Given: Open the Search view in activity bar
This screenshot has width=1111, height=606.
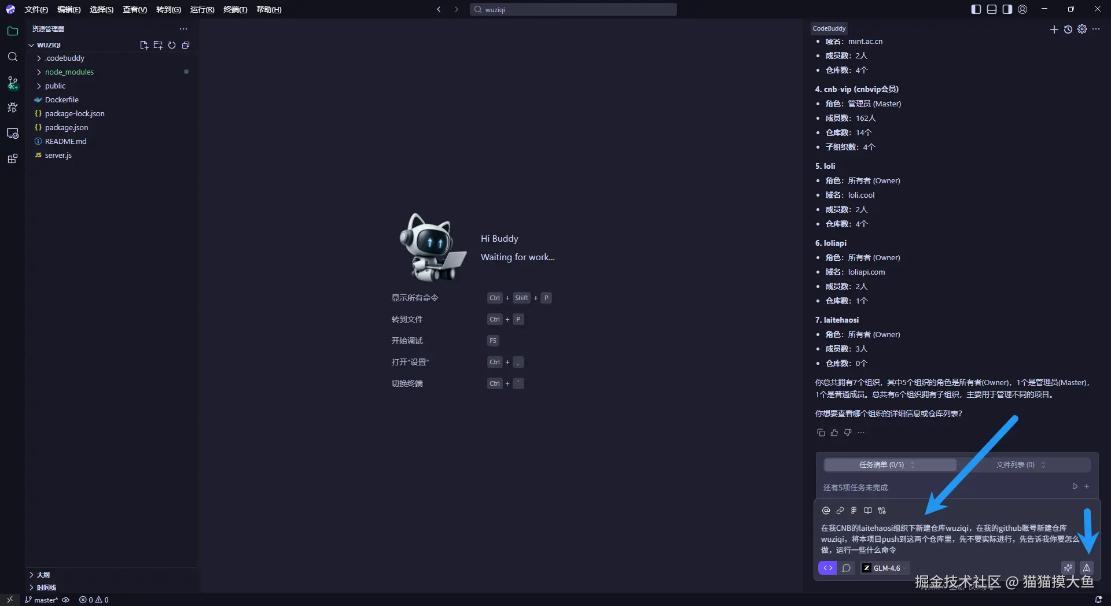Looking at the screenshot, I should (13, 57).
